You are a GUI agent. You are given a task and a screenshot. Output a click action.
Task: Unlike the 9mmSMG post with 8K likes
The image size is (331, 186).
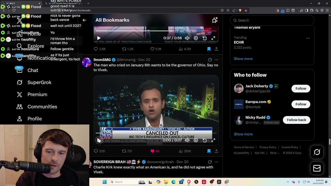click(155, 151)
